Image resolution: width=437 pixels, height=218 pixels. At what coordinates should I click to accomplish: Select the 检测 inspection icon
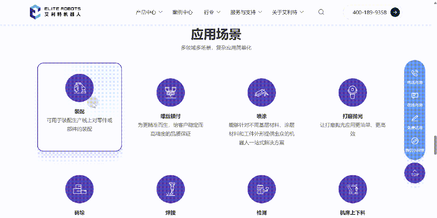click(x=262, y=189)
